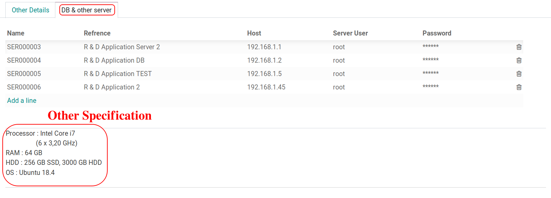
Task: Click the Processor specification text area
Action: pyautogui.click(x=54, y=153)
